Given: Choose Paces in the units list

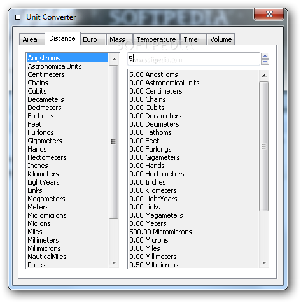Looking at the screenshot, I should click(x=67, y=265).
